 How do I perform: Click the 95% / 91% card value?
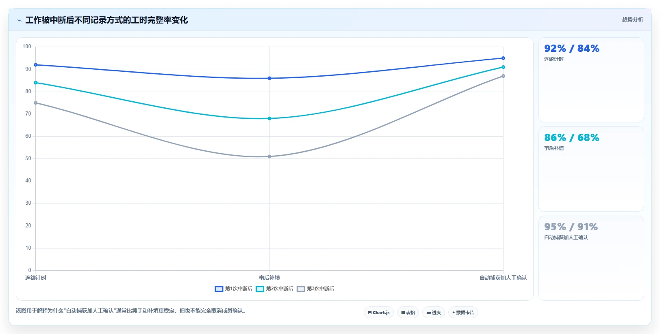pos(571,227)
